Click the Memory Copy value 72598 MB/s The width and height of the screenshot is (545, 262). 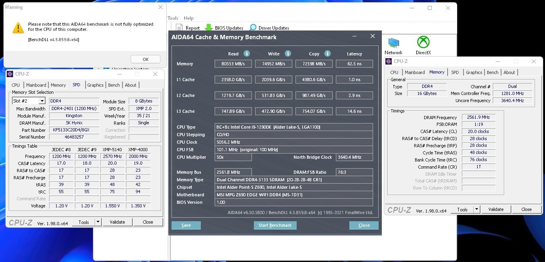point(314,64)
